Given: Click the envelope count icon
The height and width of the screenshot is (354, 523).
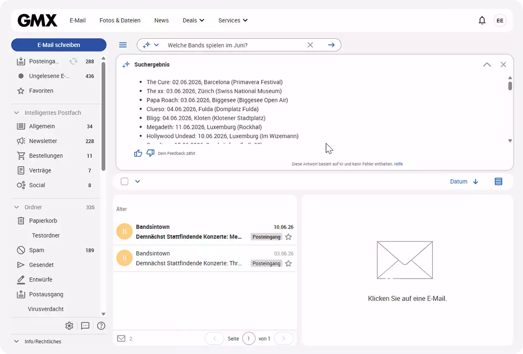Looking at the screenshot, I should click(121, 338).
